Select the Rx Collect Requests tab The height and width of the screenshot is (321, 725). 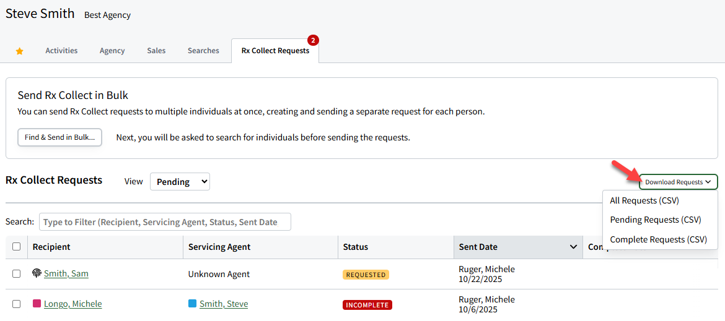click(275, 51)
